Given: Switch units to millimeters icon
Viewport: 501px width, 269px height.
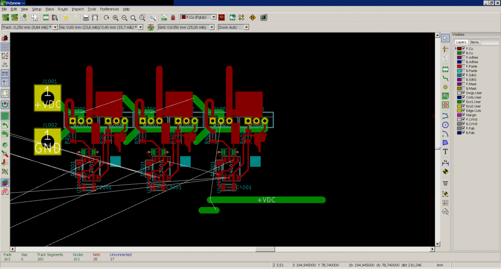Looking at the screenshot, I should point(5,73).
